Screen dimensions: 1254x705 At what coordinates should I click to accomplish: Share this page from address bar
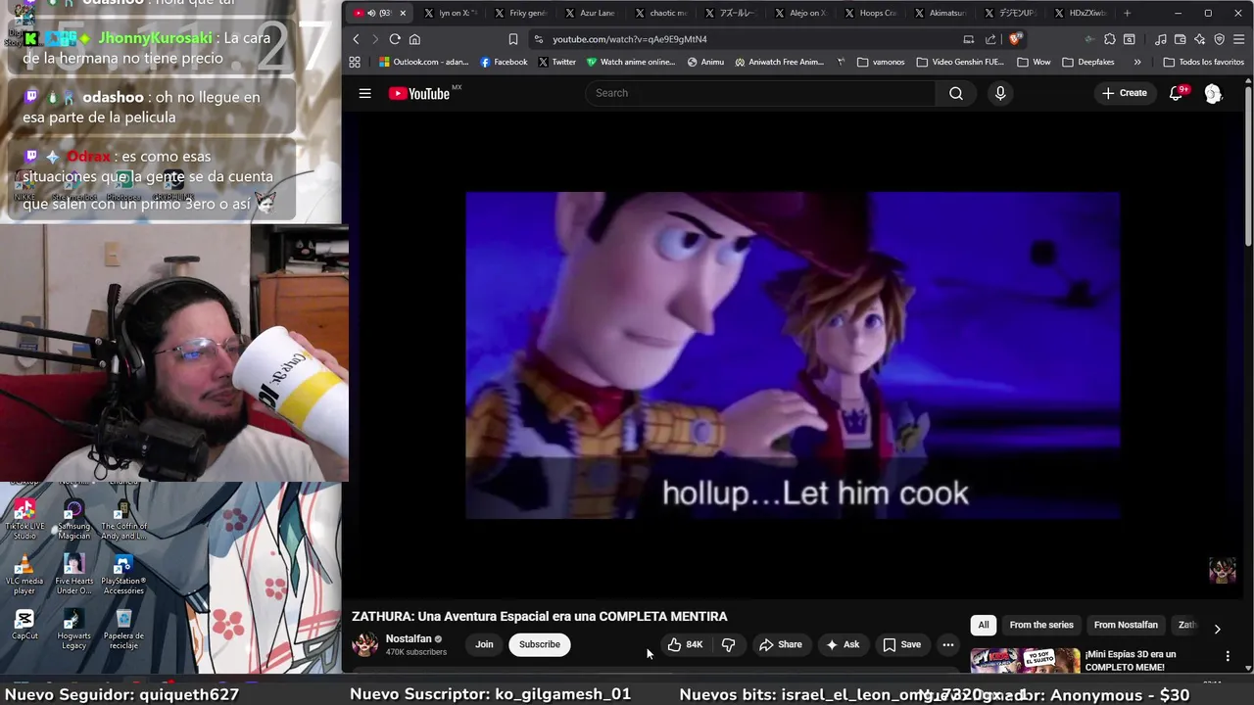click(990, 39)
